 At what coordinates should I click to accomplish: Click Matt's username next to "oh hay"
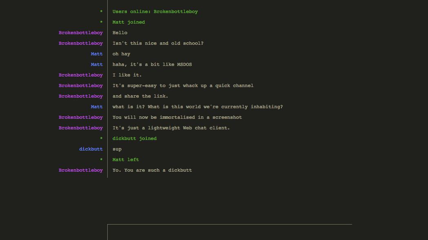[x=97, y=54]
